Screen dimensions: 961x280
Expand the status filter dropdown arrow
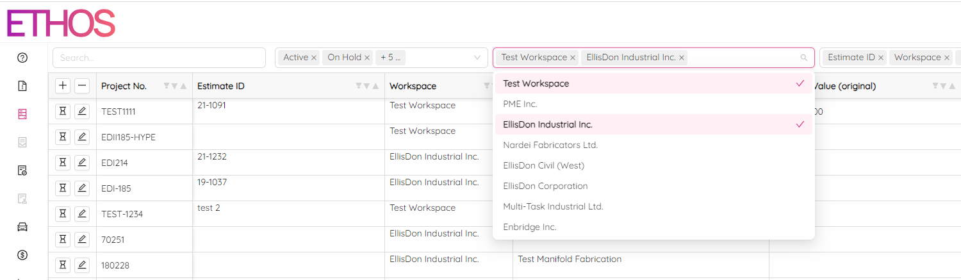tap(477, 58)
